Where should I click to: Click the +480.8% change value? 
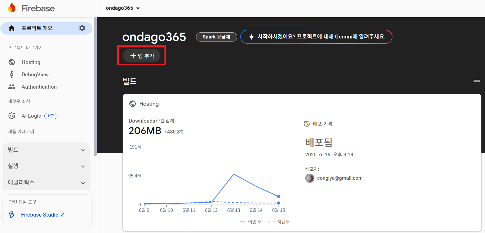(x=174, y=132)
